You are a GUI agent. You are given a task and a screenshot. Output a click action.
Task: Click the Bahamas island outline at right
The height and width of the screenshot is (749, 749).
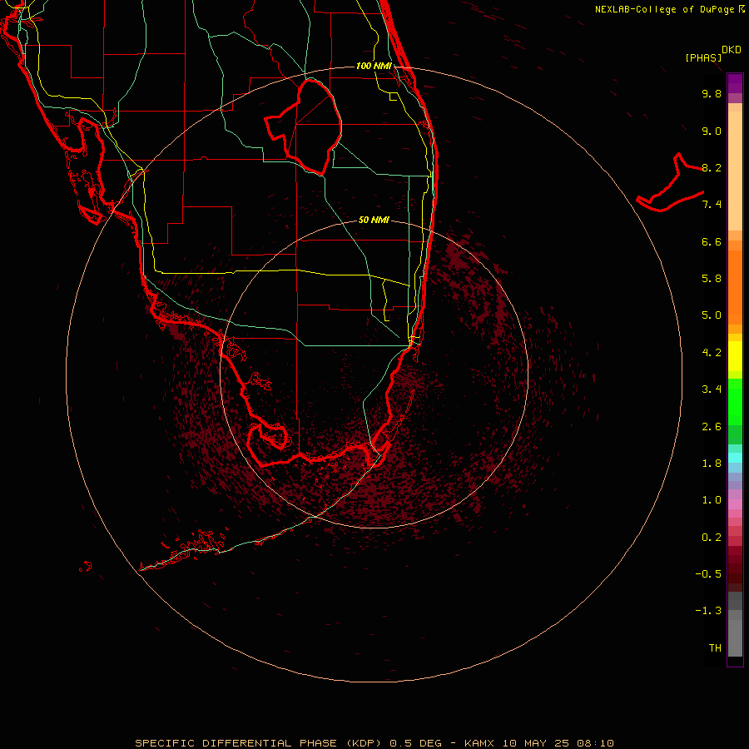point(670,183)
